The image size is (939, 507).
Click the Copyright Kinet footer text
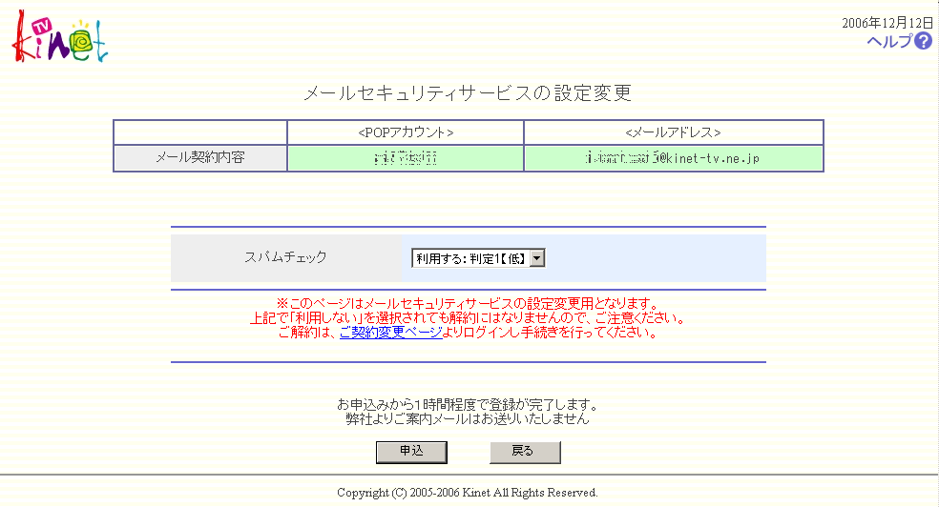[468, 493]
